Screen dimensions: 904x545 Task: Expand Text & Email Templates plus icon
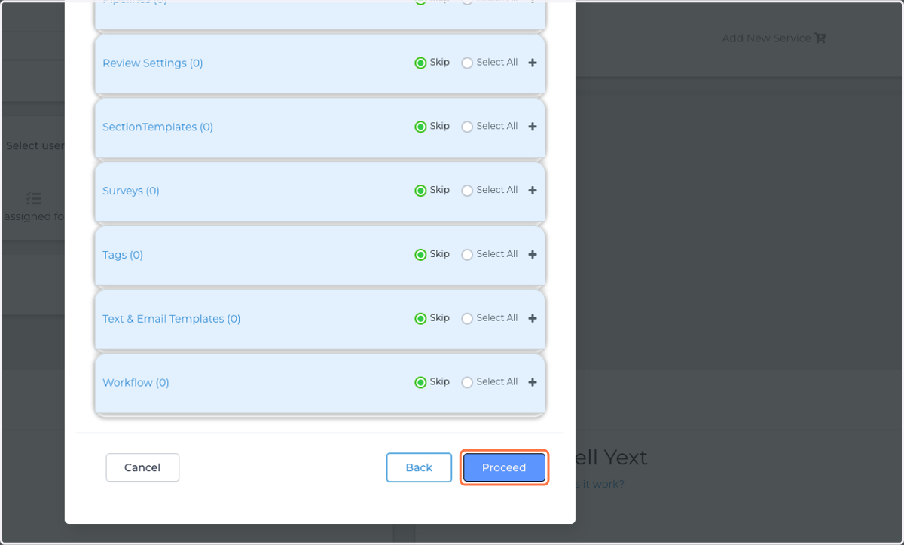coord(533,319)
